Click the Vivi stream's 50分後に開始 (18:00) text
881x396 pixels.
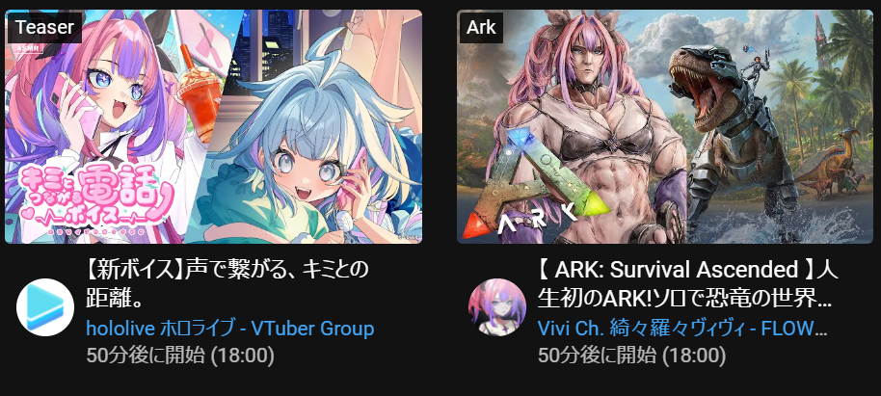pos(631,355)
